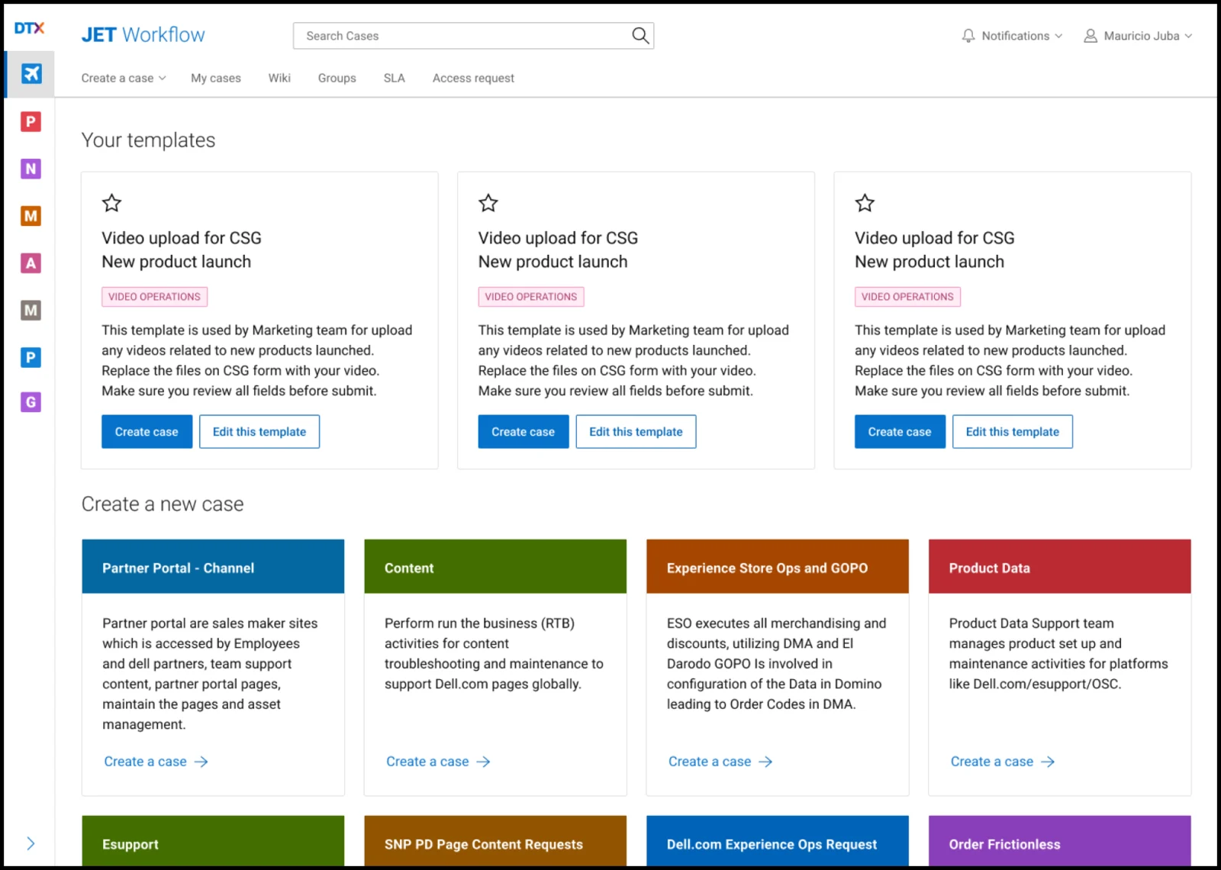Click the user profile avatar icon
Viewport: 1221px width, 870px height.
coord(1091,36)
